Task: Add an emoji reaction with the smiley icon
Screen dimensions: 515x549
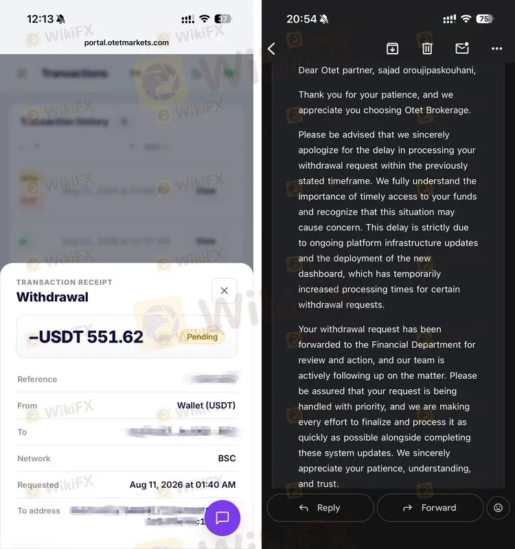Action: pyautogui.click(x=498, y=507)
